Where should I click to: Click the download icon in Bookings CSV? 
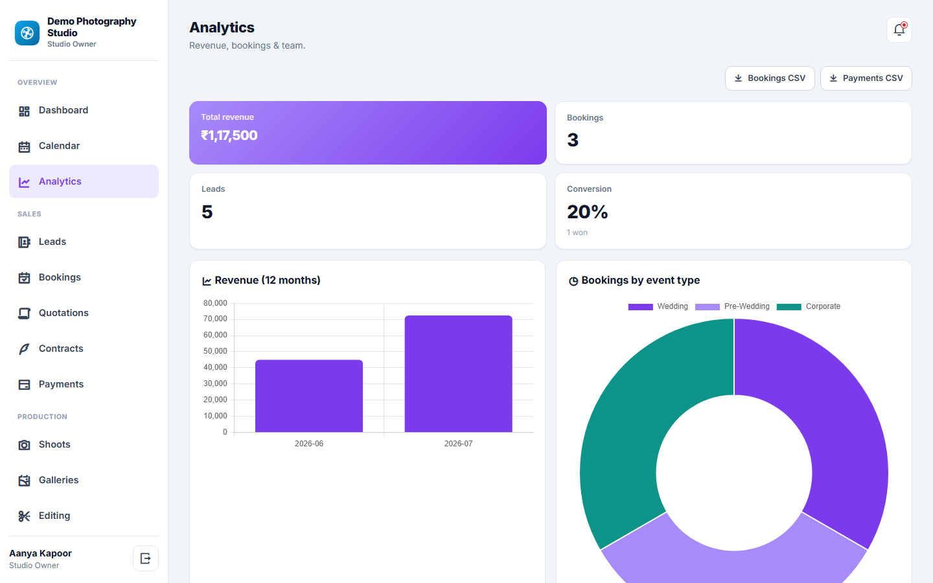click(x=738, y=78)
